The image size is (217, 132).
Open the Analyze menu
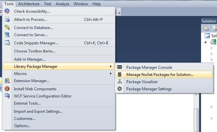63,4
